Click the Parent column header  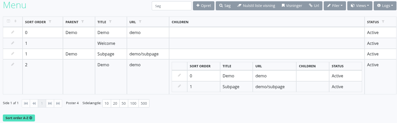[72, 22]
